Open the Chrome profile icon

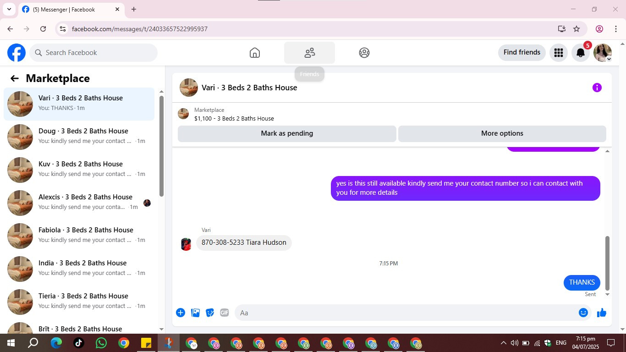(x=599, y=29)
